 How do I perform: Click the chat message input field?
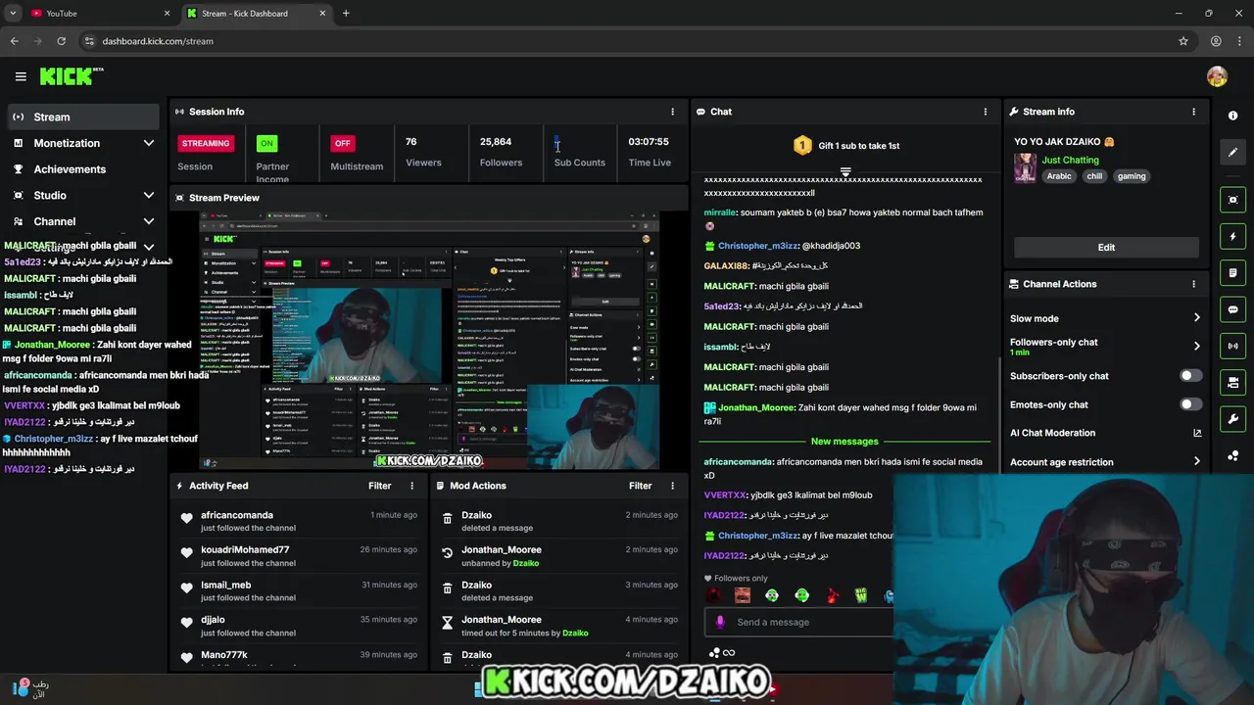coord(798,622)
